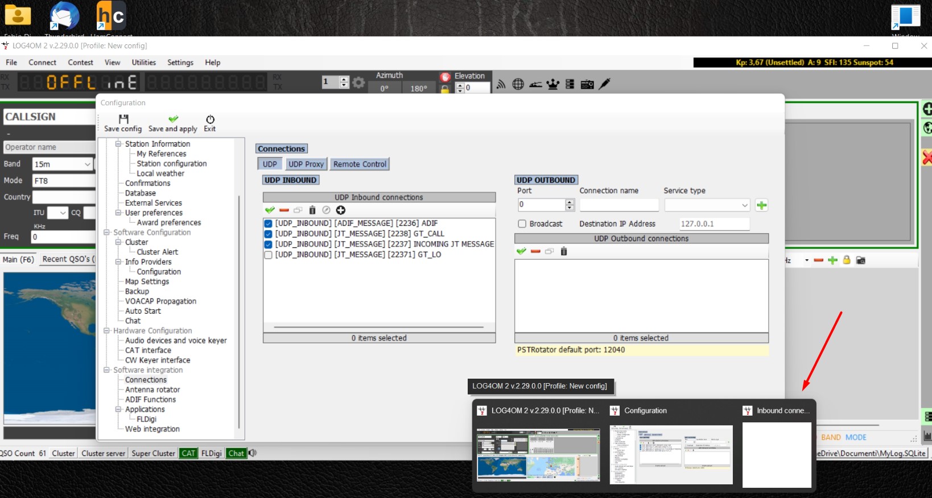Toggle the FLDigi status indicator

pos(211,453)
